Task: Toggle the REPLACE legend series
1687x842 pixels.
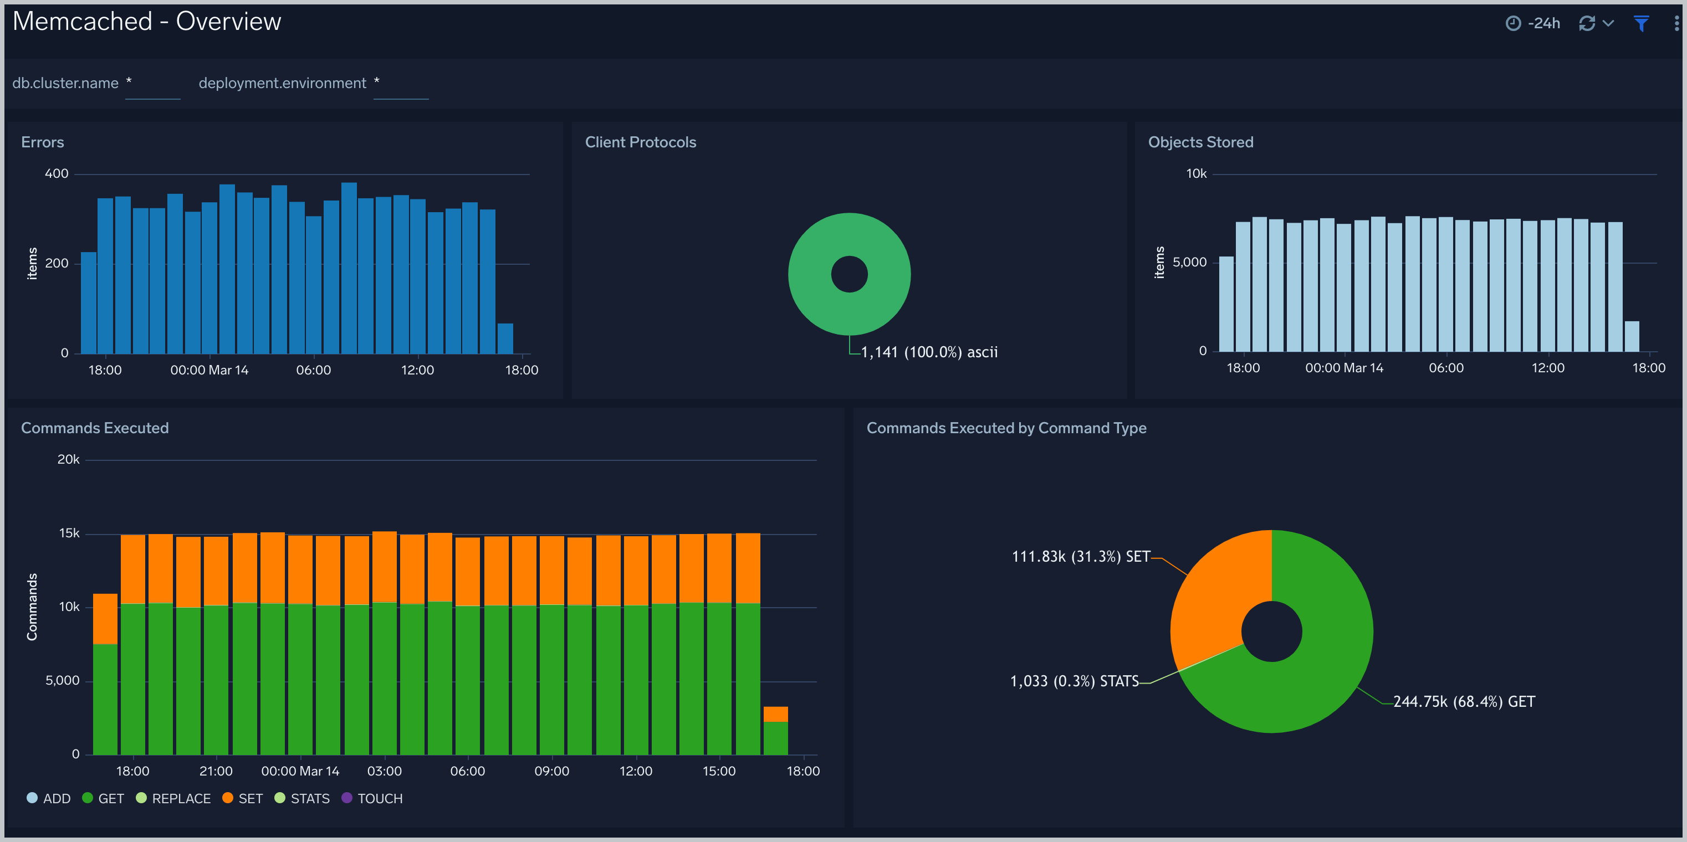Action: [x=173, y=798]
